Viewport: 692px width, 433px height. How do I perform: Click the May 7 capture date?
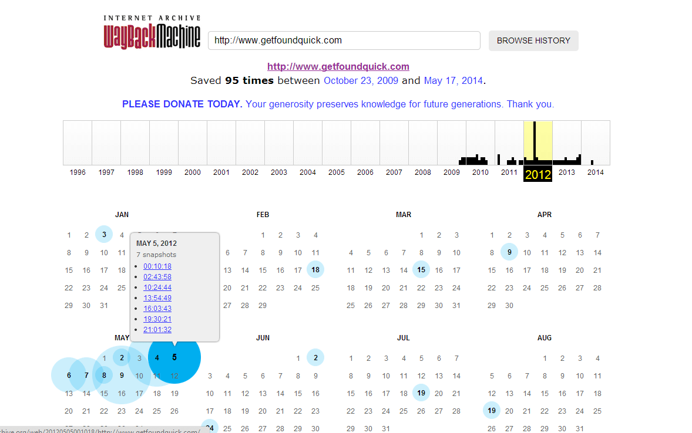[x=86, y=376]
